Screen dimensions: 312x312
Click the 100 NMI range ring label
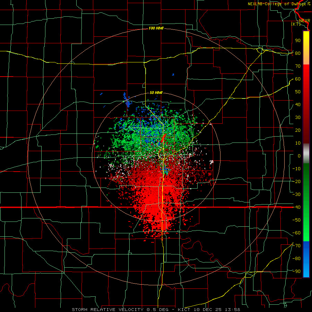tap(156, 28)
